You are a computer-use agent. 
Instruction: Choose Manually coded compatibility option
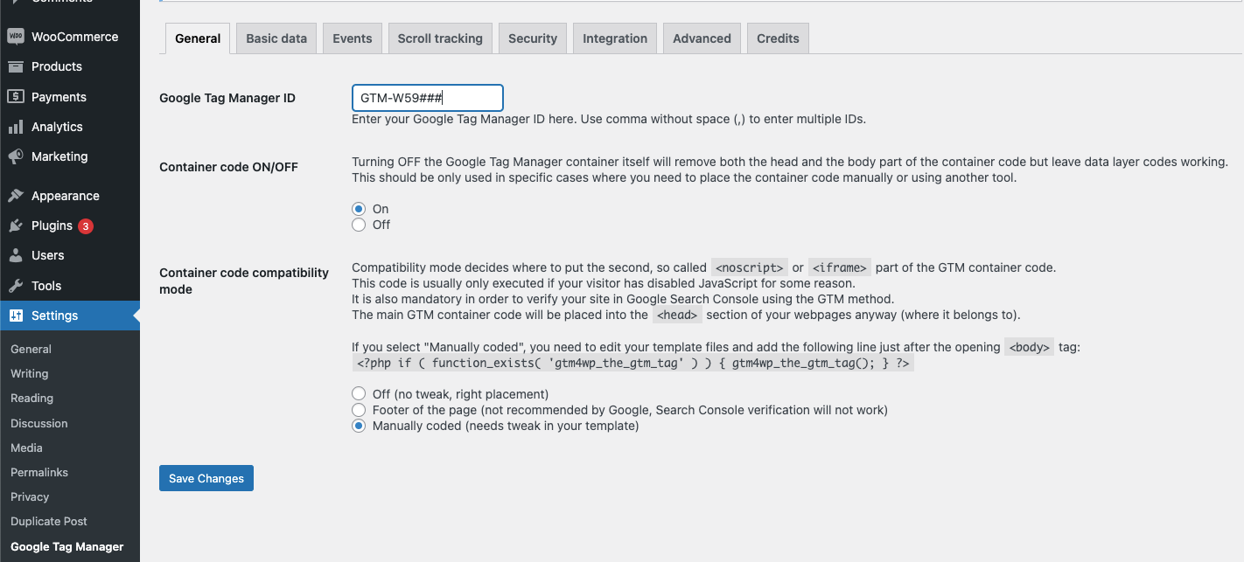[x=359, y=426]
